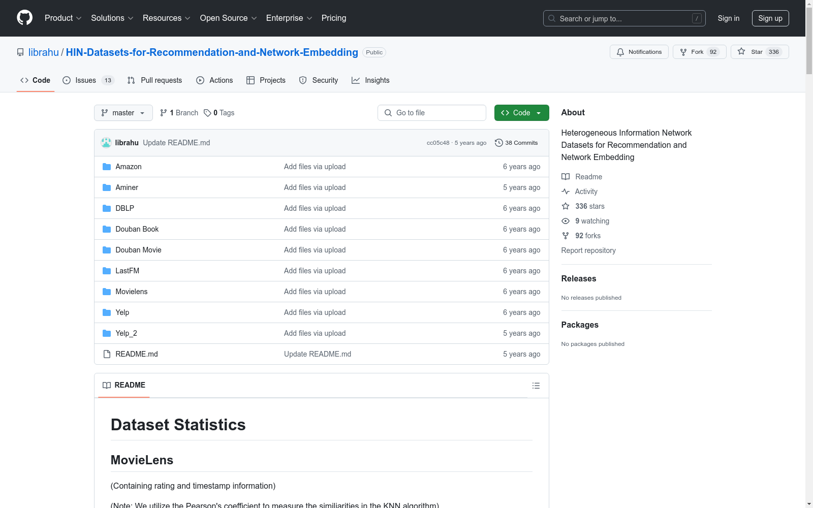Expand the Enterprise menu
Image resolution: width=813 pixels, height=508 pixels.
[x=289, y=18]
